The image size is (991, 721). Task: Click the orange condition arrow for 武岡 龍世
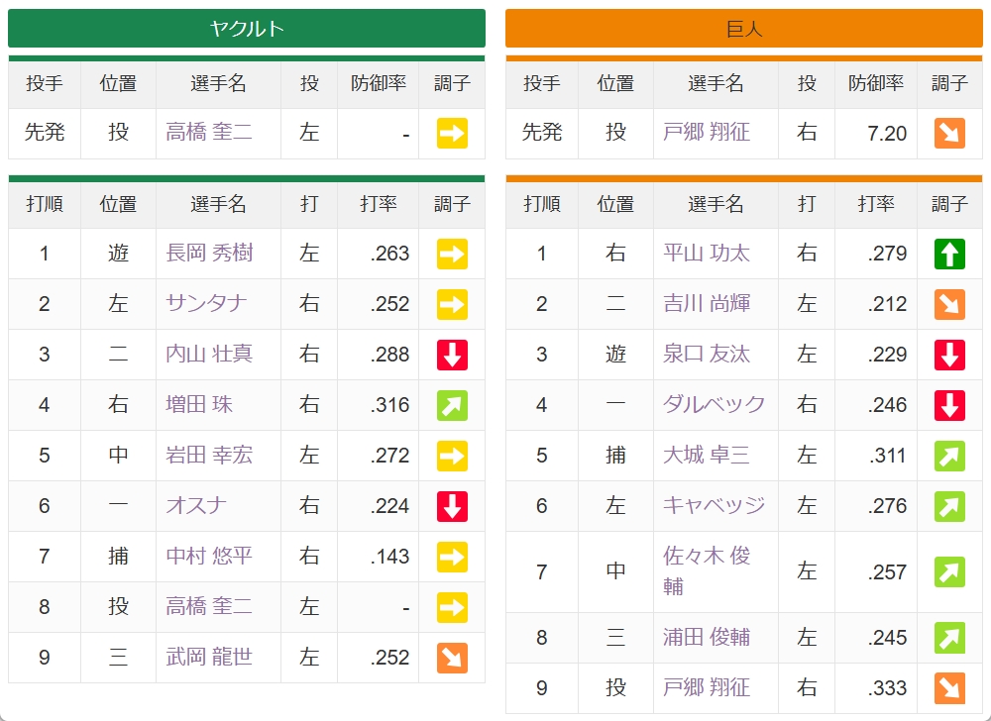coord(452,658)
